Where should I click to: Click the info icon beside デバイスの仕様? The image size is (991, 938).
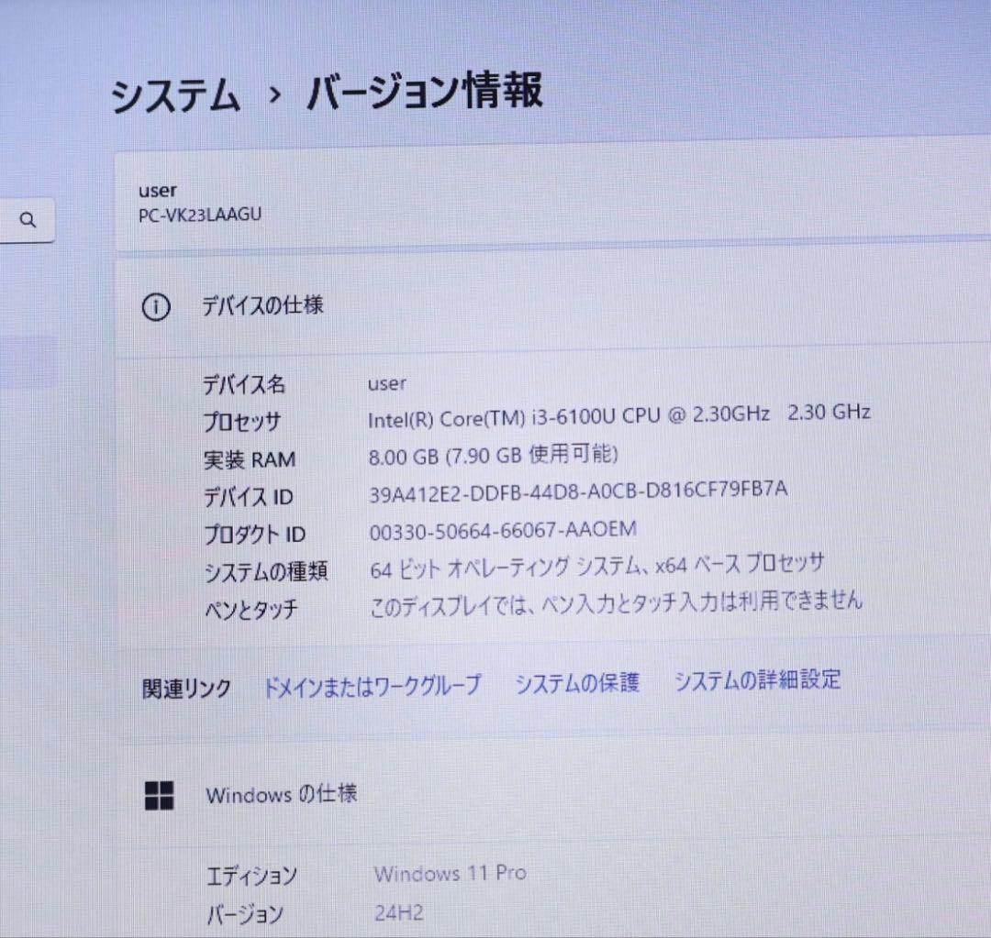[x=156, y=307]
